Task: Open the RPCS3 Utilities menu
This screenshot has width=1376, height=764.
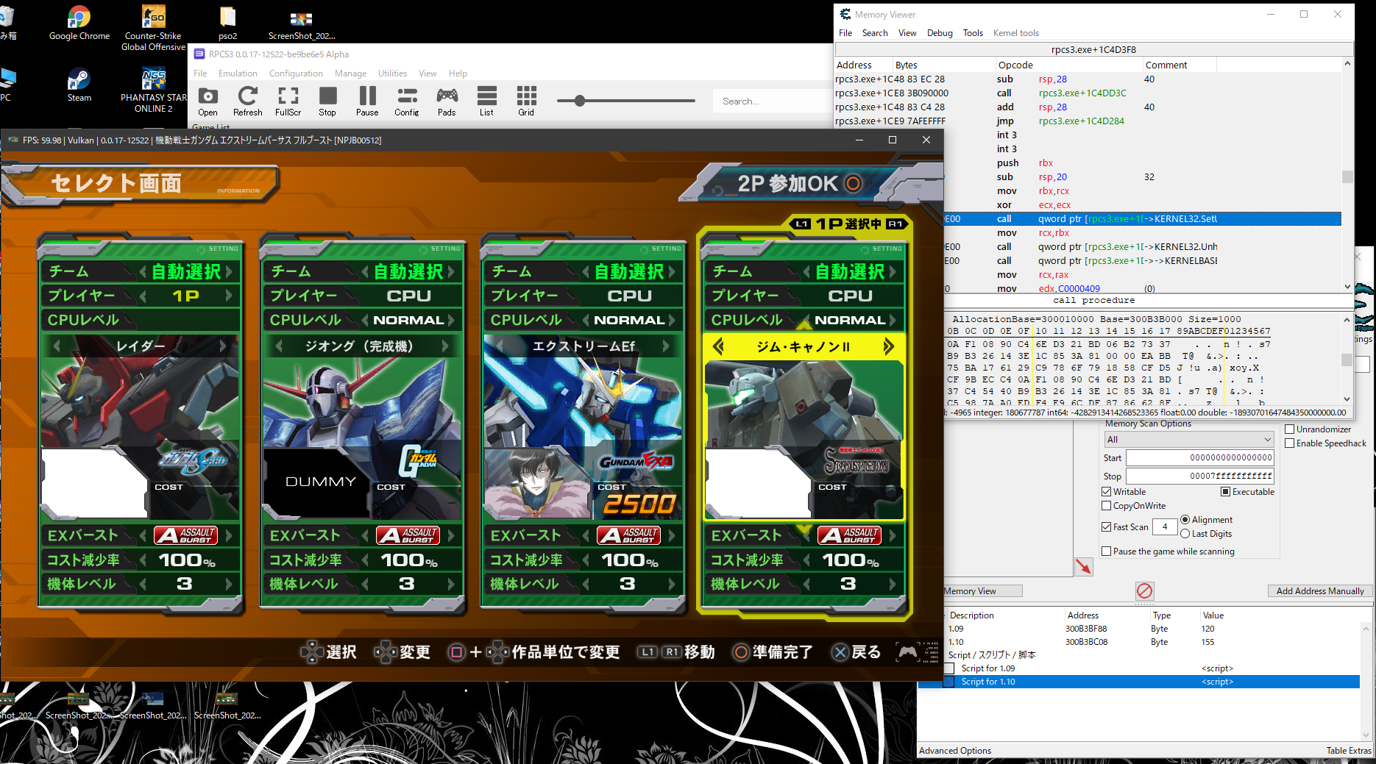Action: (392, 74)
